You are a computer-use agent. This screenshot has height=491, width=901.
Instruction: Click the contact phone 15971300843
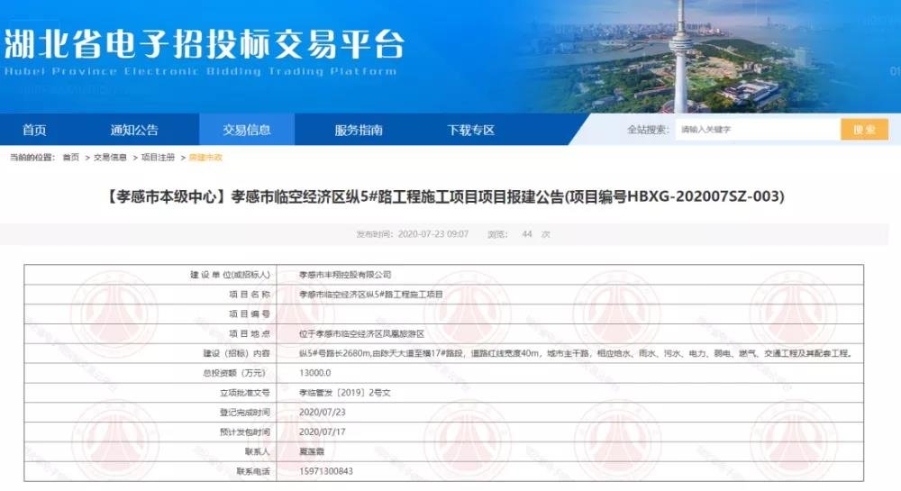pos(326,471)
